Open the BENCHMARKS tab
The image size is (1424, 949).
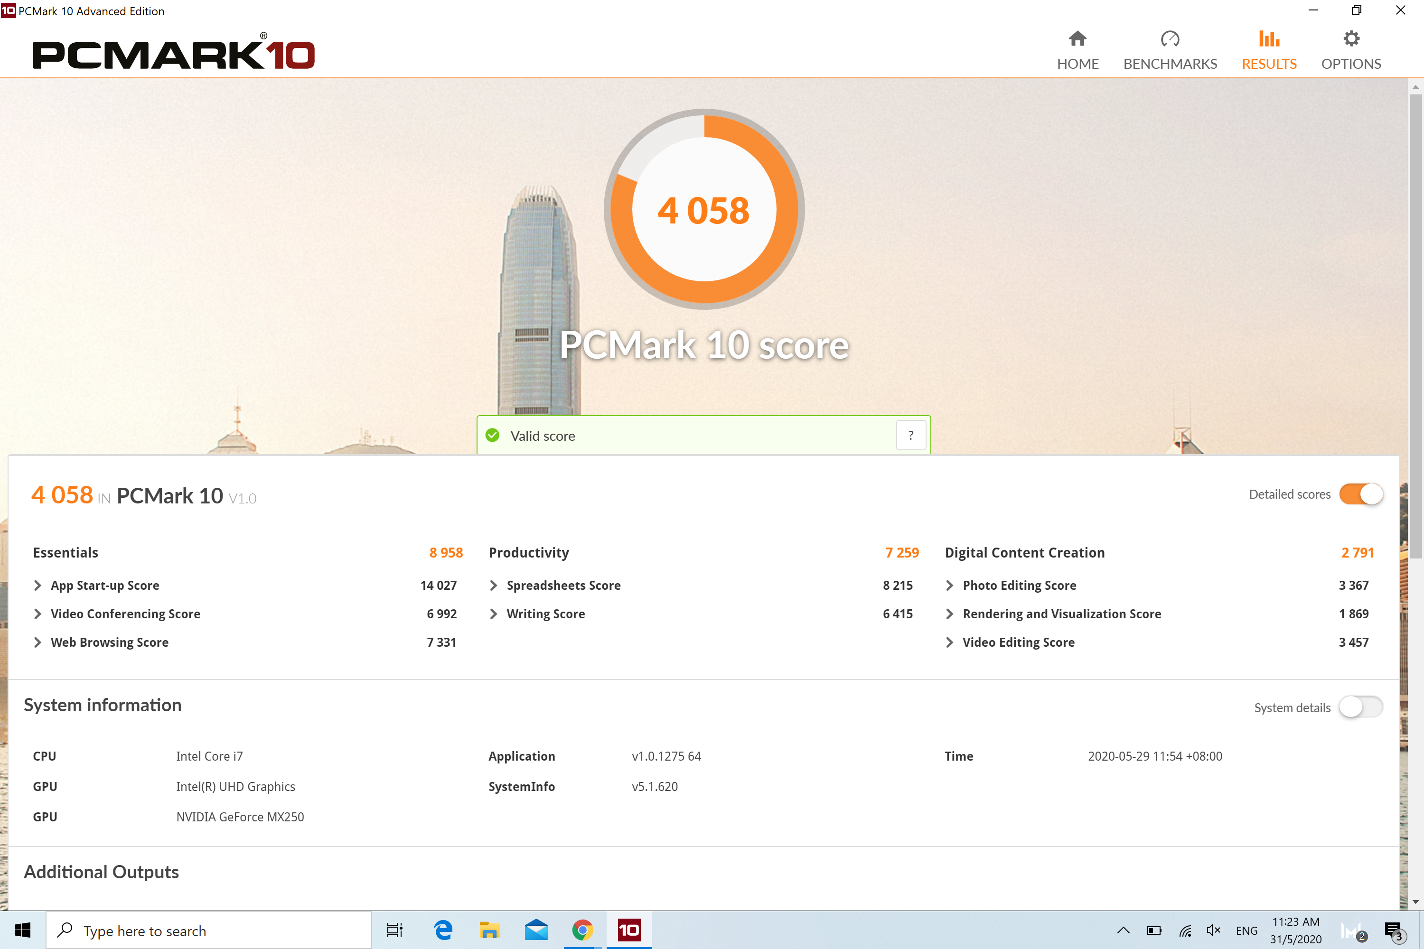[x=1170, y=51]
